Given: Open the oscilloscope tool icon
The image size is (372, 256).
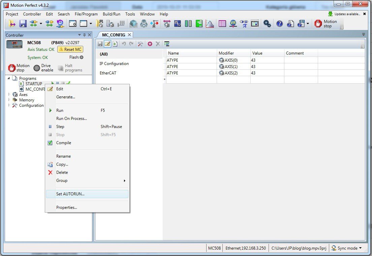Looking at the screenshot, I should [x=178, y=24].
